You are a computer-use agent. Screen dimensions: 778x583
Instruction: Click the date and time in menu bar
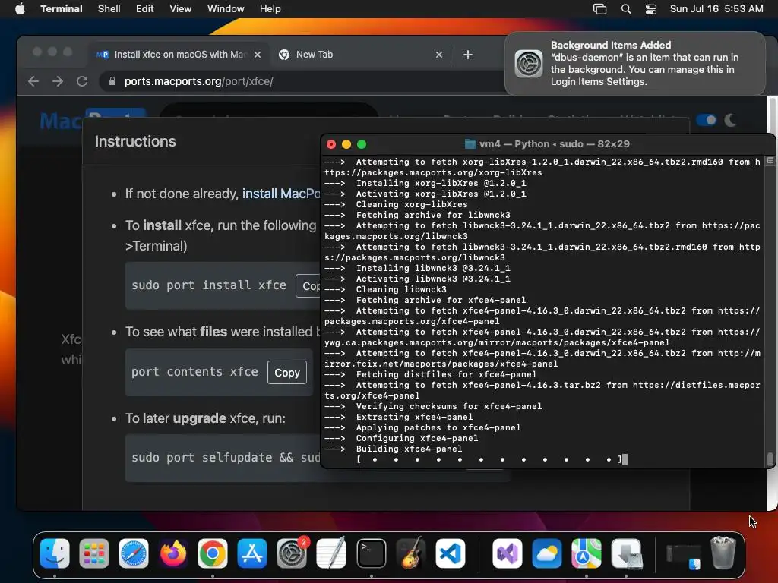pyautogui.click(x=716, y=8)
